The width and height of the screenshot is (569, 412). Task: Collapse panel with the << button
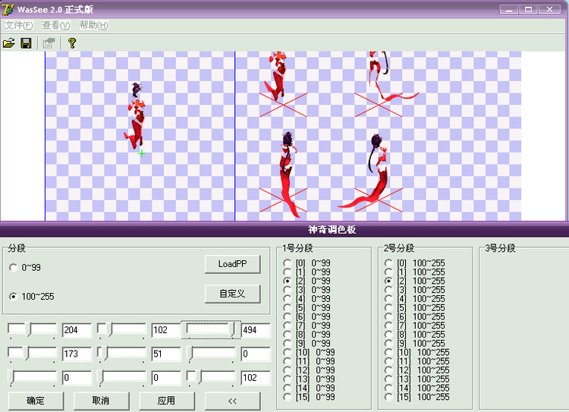[232, 401]
